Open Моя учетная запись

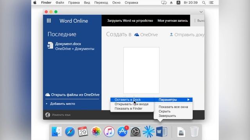point(173,21)
